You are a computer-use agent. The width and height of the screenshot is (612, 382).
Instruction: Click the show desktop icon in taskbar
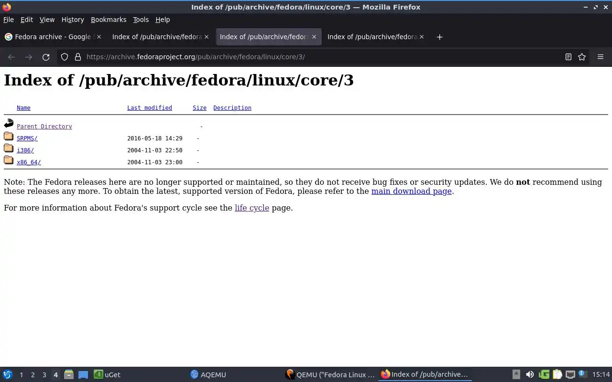83,375
